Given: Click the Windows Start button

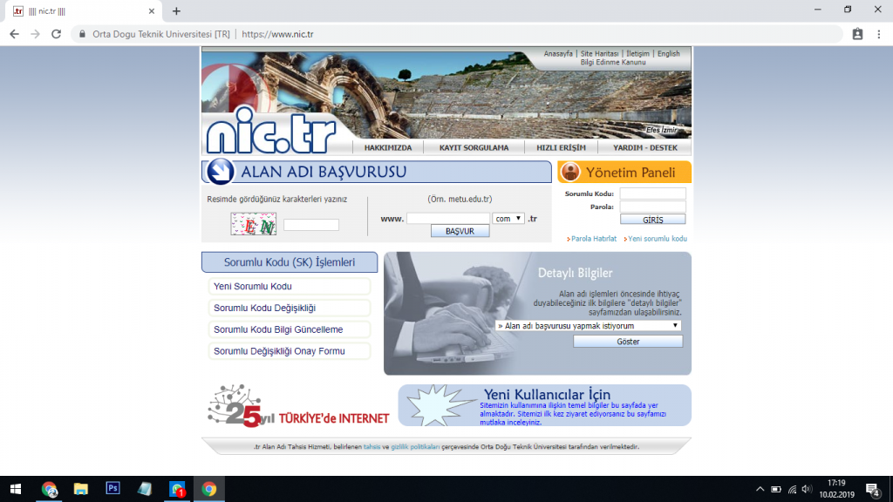Looking at the screenshot, I should (x=16, y=489).
